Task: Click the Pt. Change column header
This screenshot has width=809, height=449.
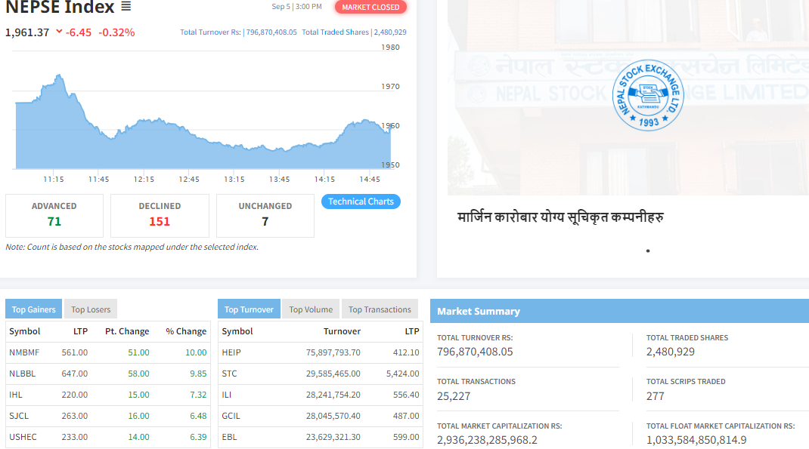Action: pos(127,331)
